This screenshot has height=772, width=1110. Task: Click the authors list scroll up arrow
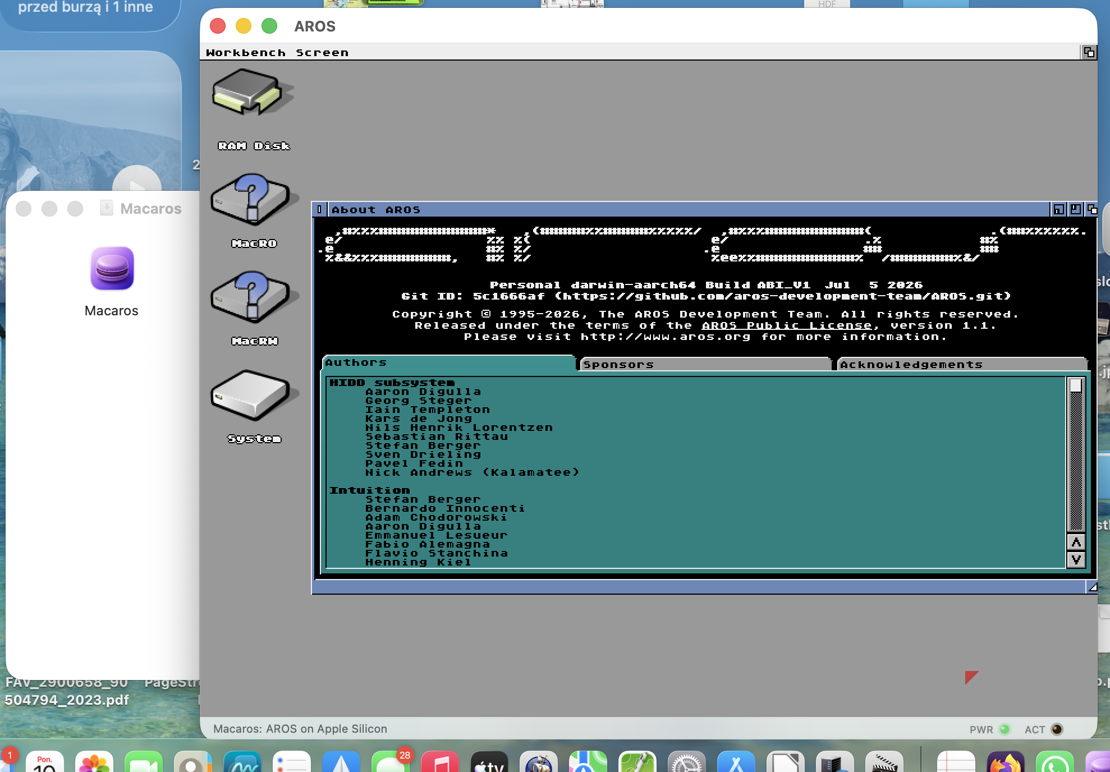pos(1076,543)
